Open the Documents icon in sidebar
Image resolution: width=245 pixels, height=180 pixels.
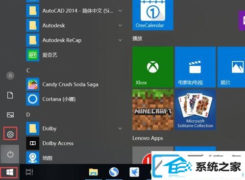click(x=10, y=95)
